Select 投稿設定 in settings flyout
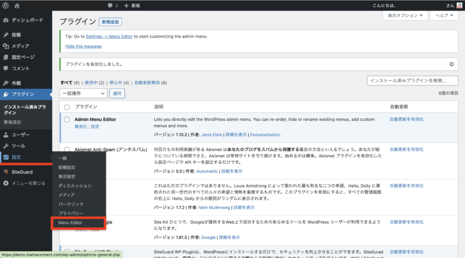The width and height of the screenshot is (465, 258). coord(67,167)
